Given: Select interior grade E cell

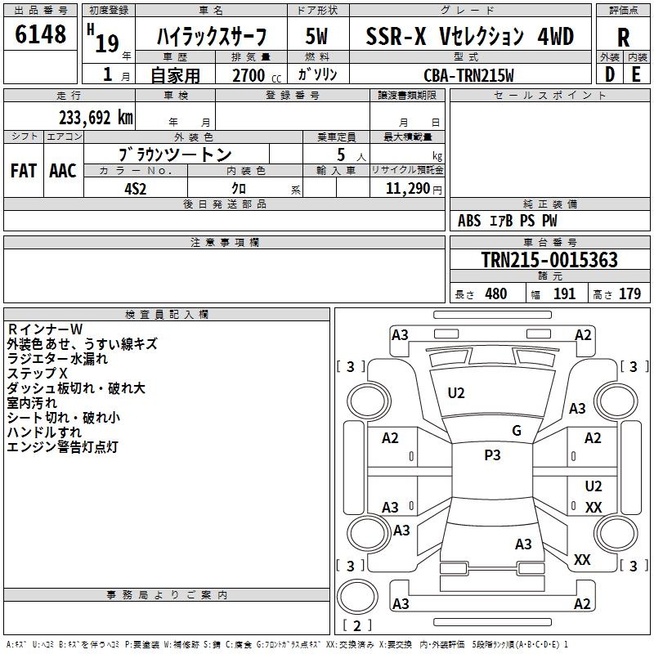Looking at the screenshot, I should click(636, 74).
